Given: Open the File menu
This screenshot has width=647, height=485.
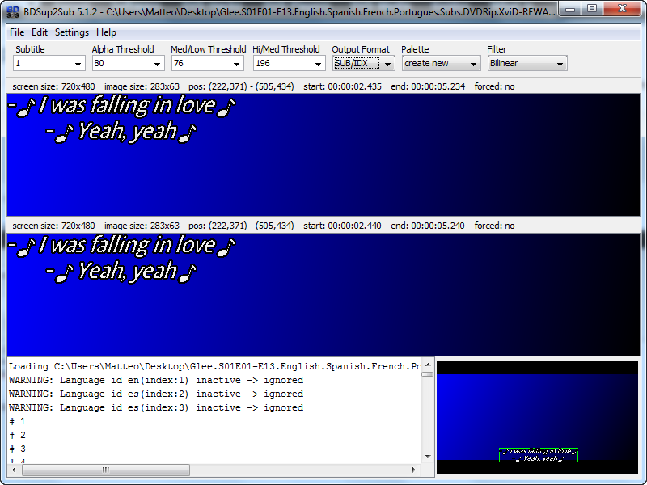Looking at the screenshot, I should (x=17, y=32).
